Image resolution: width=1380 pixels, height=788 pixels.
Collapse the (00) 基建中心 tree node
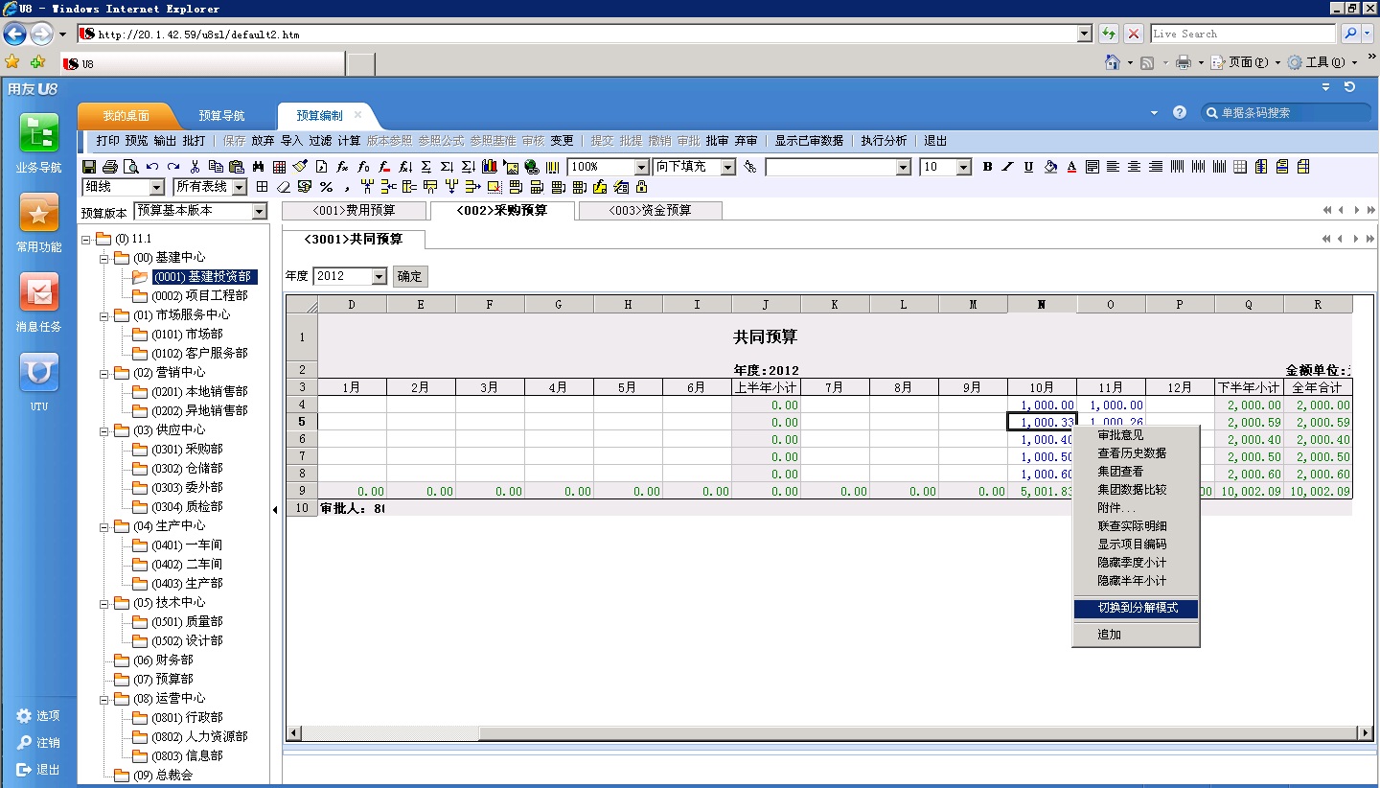[x=103, y=258]
